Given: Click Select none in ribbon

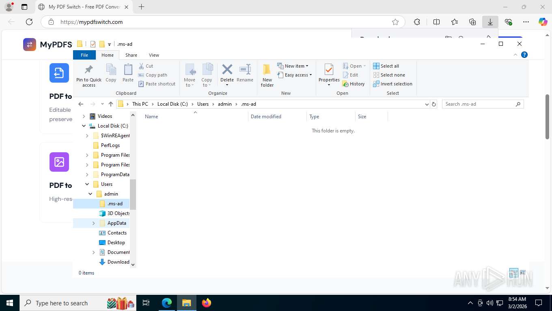Looking at the screenshot, I should click(389, 75).
